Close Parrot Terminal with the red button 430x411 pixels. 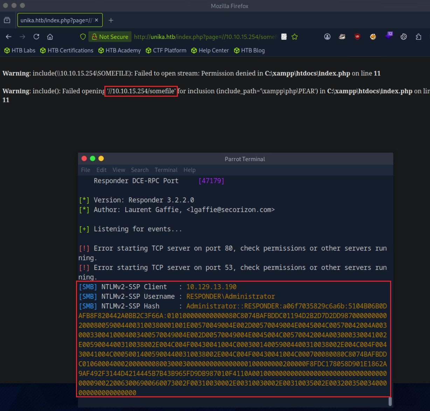84,158
